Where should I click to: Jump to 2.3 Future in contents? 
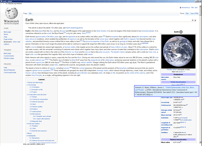click(x=33, y=92)
